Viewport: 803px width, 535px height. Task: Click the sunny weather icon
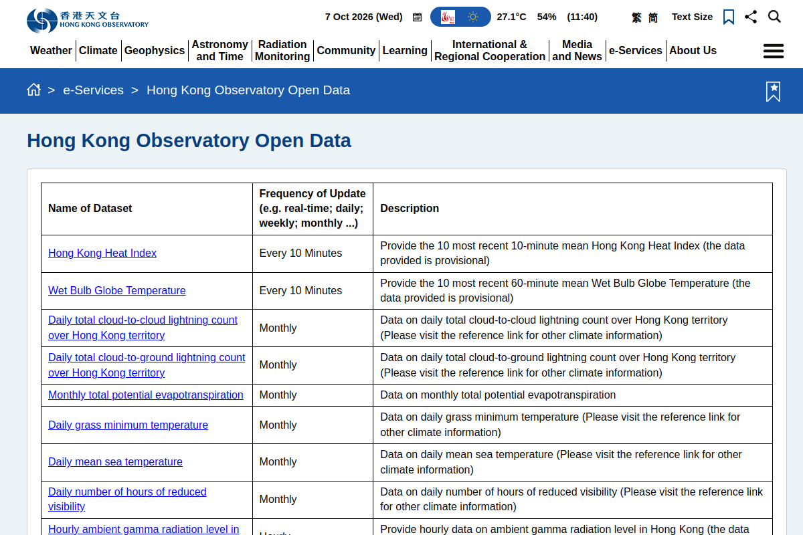(473, 17)
